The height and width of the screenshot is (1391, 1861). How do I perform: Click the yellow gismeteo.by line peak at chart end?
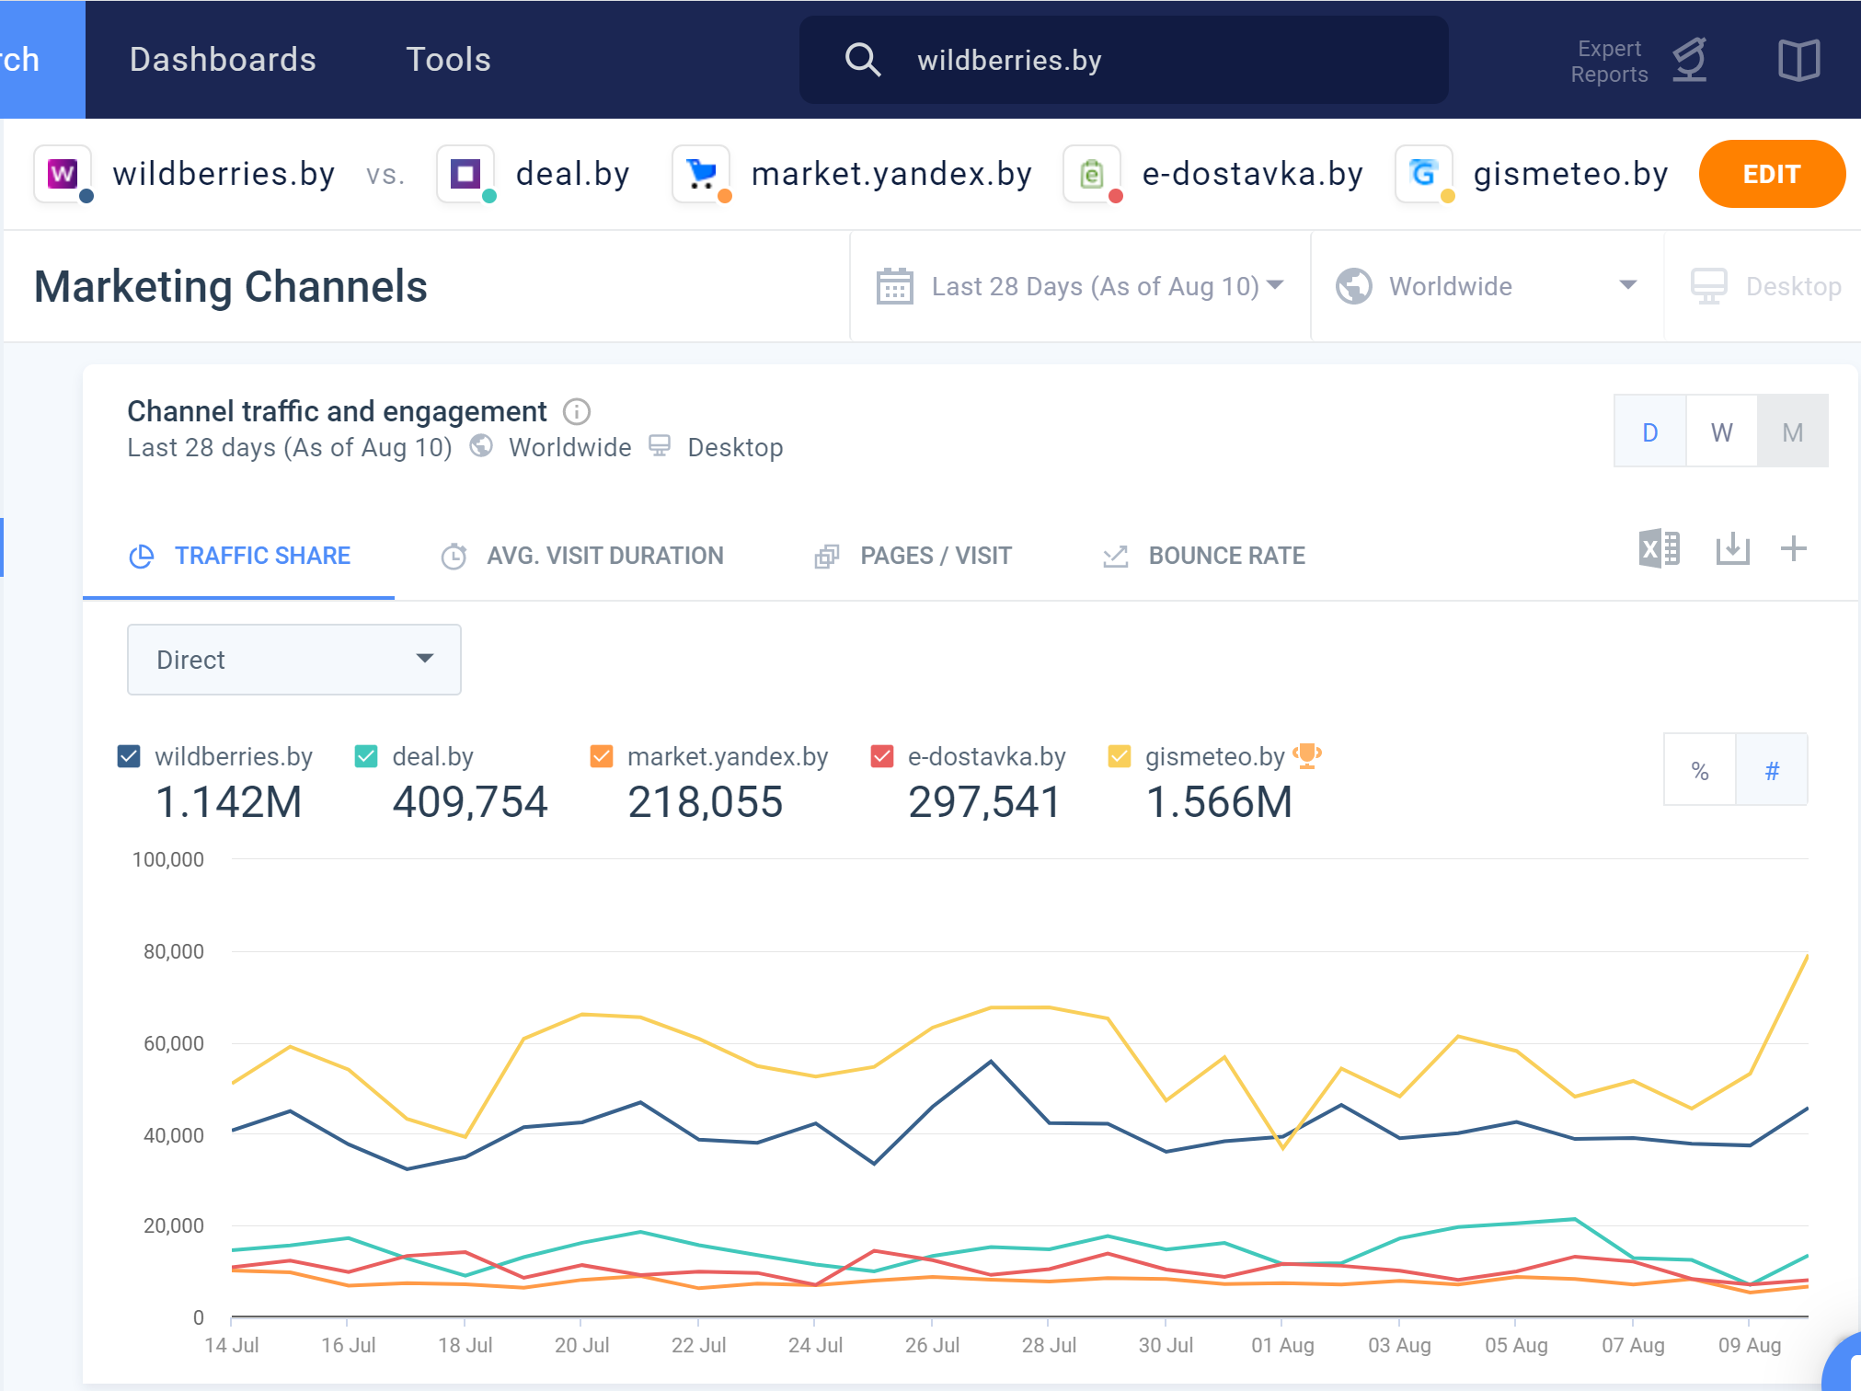1806,957
